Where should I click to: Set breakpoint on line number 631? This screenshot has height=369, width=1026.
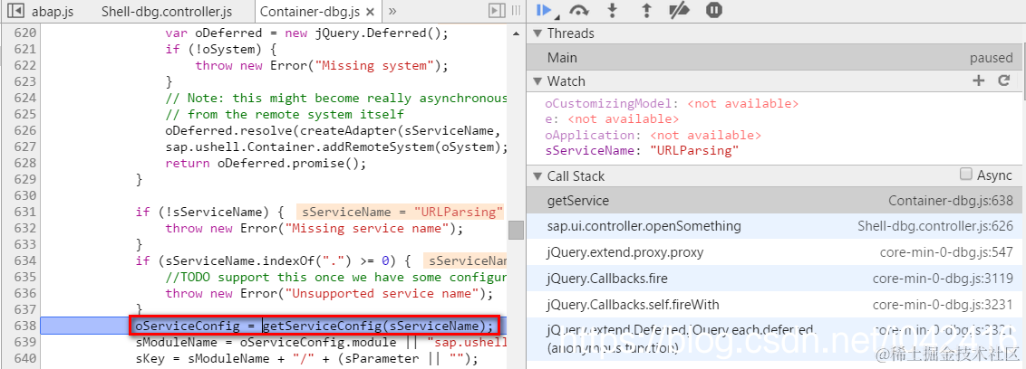(24, 212)
